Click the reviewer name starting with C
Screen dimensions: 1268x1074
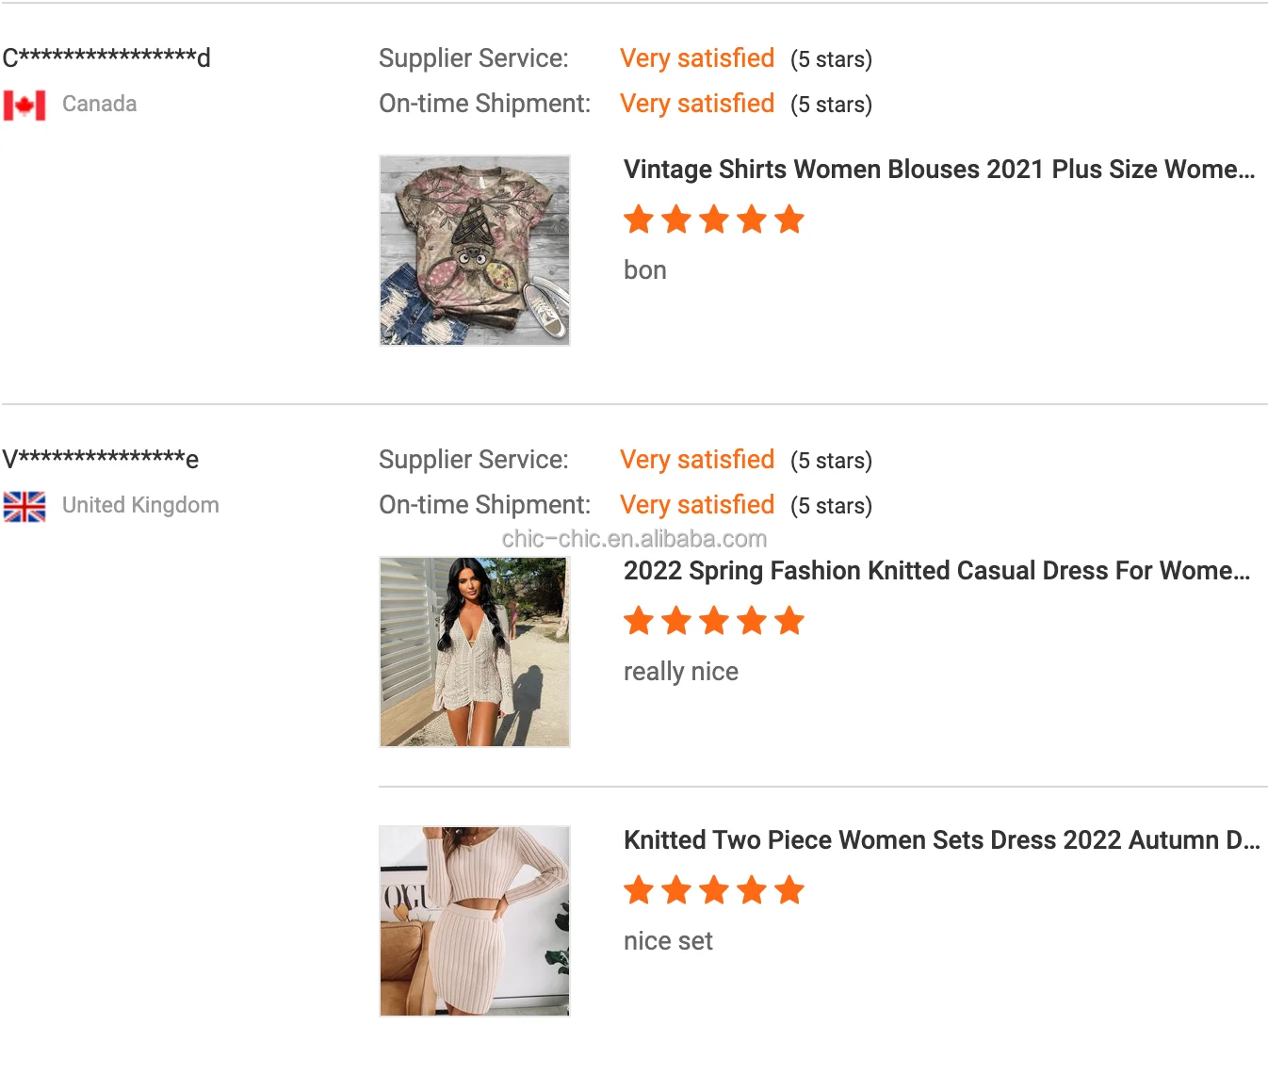[x=106, y=57]
